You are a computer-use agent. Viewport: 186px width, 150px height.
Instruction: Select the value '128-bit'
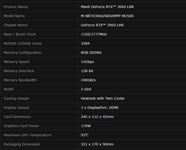pos(87,71)
